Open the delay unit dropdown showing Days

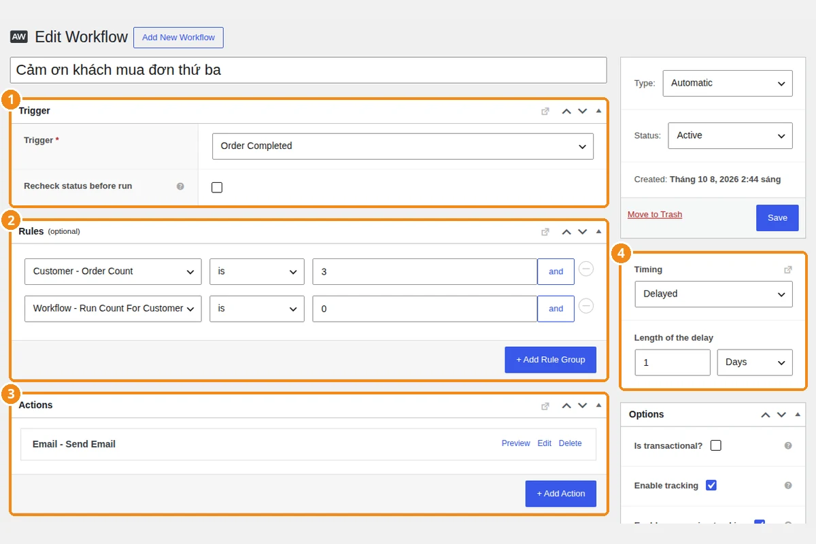755,362
